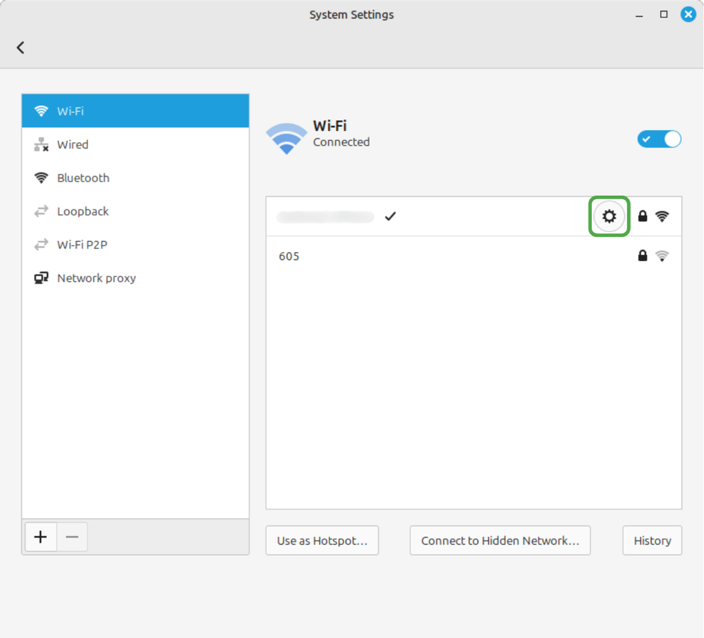Click lock icon on connected network
This screenshot has width=704, height=638.
[x=643, y=216]
